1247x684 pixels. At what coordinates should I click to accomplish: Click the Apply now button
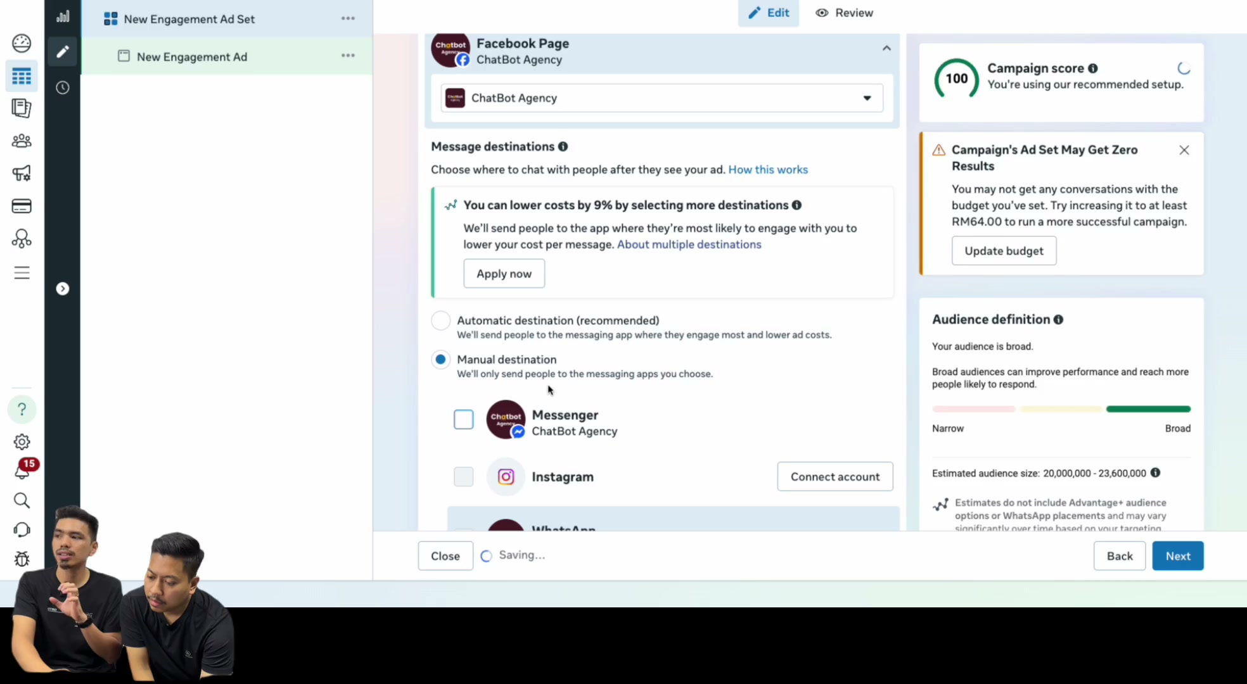click(x=504, y=274)
